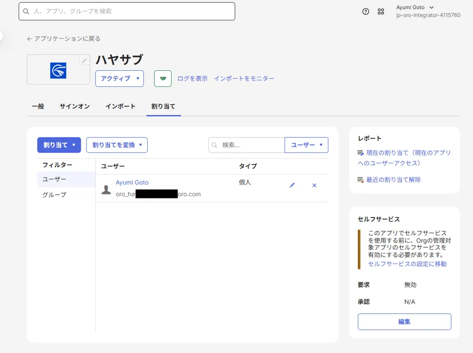Click magnifier icon in assignments search box
473x353 pixels.
(214, 145)
